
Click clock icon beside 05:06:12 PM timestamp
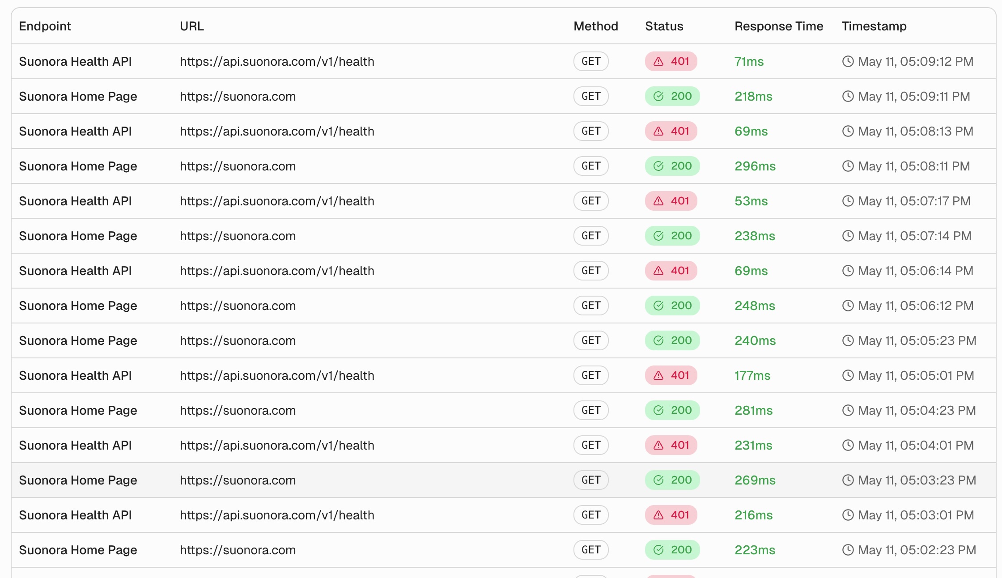(848, 306)
